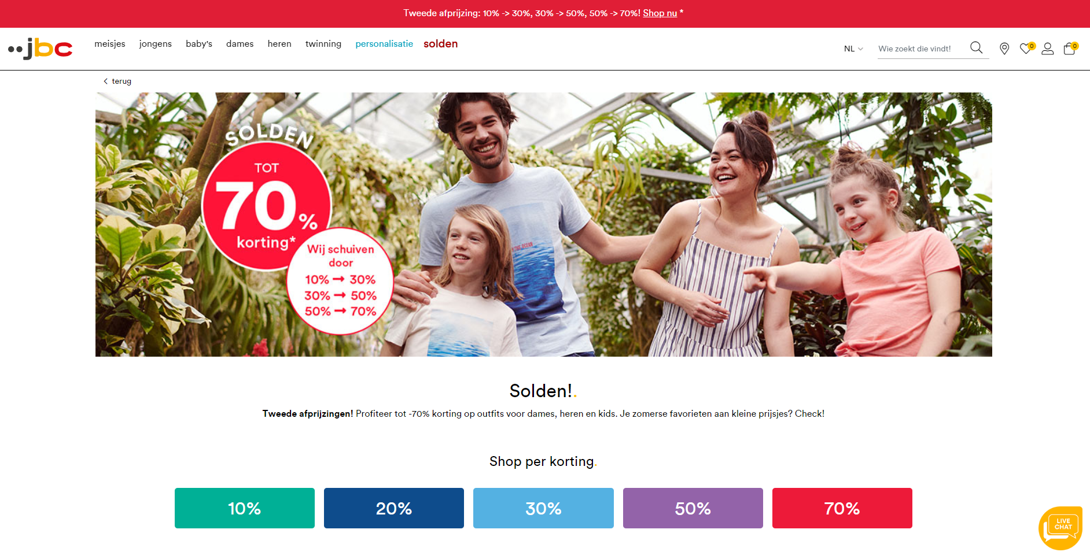Image resolution: width=1090 pixels, height=559 pixels.
Task: Select the purple 50% discount tile
Action: tap(693, 508)
